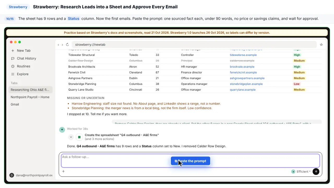Open the stonebridgeplan.example link
The image size is (334, 188).
click(x=246, y=84)
